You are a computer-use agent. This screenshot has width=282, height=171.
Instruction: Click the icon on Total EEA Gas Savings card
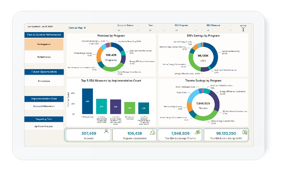click(198, 132)
